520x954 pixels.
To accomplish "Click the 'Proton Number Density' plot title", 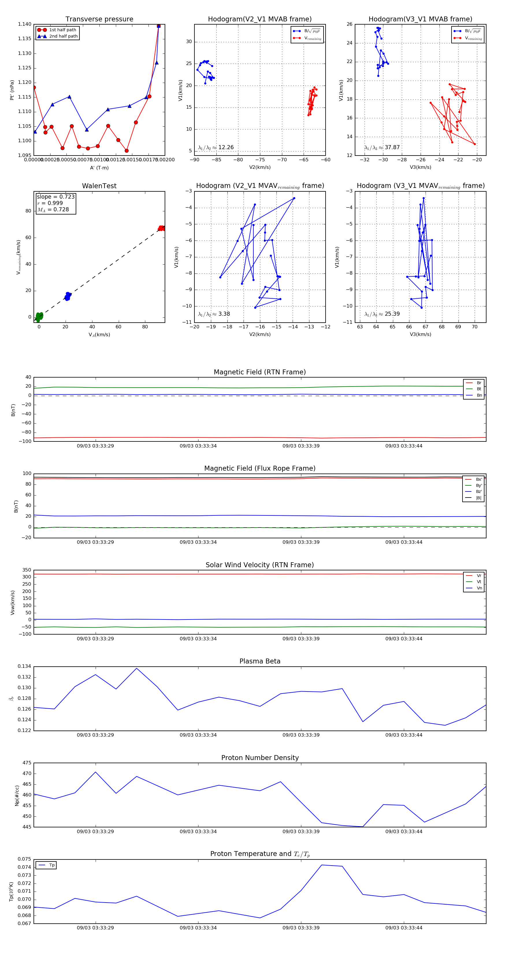I will point(260,758).
